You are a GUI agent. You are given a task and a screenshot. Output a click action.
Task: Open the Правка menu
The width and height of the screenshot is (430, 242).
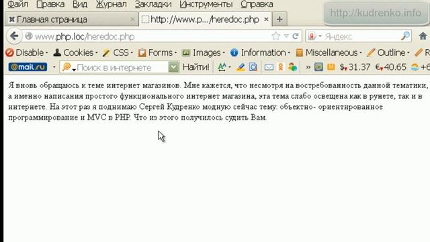pos(50,4)
